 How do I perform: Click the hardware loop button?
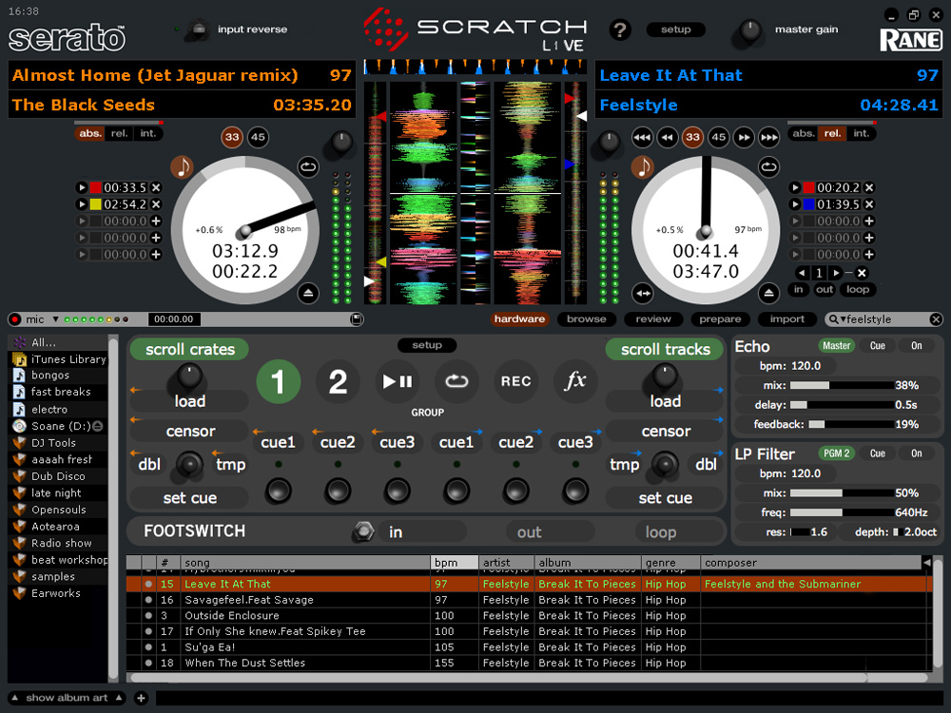(x=456, y=381)
